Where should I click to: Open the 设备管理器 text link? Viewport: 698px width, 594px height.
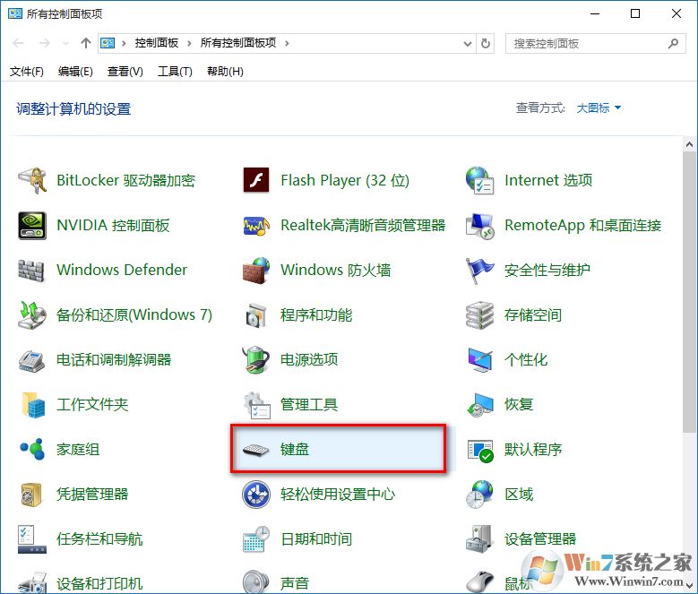(x=540, y=539)
